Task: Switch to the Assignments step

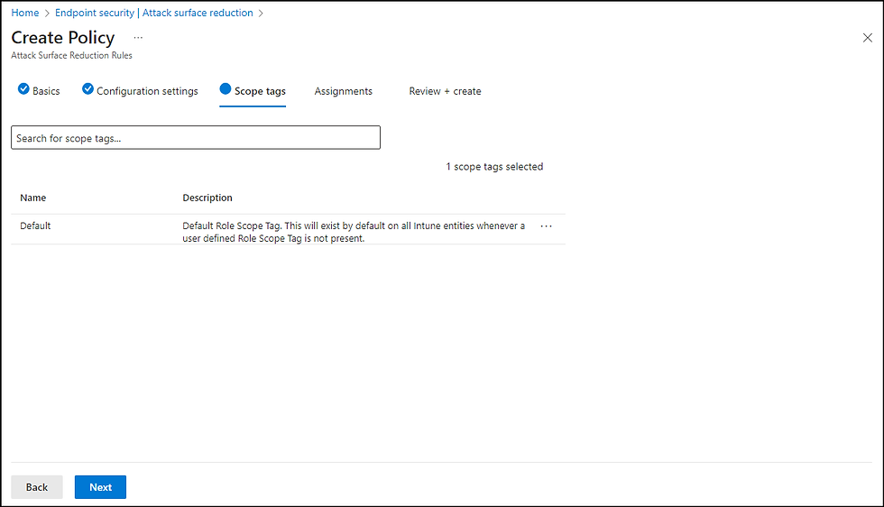Action: click(344, 91)
